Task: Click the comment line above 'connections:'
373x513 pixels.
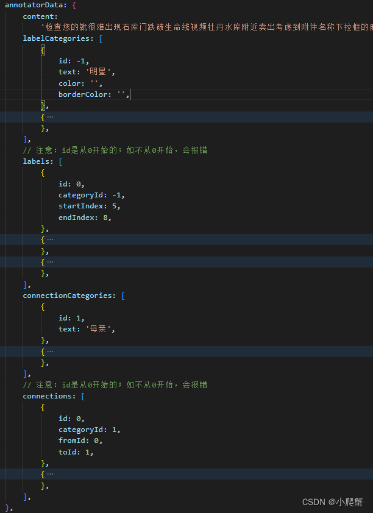Action: click(115, 384)
